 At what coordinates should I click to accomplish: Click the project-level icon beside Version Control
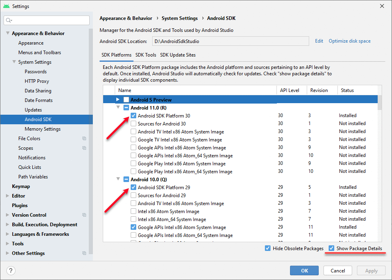click(x=84, y=215)
